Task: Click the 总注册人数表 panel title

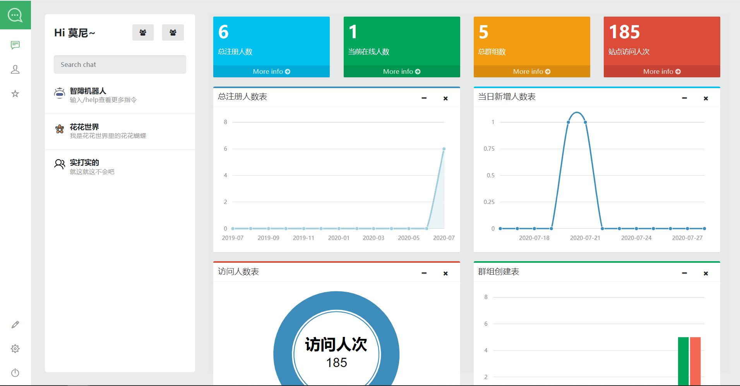Action: coord(243,97)
